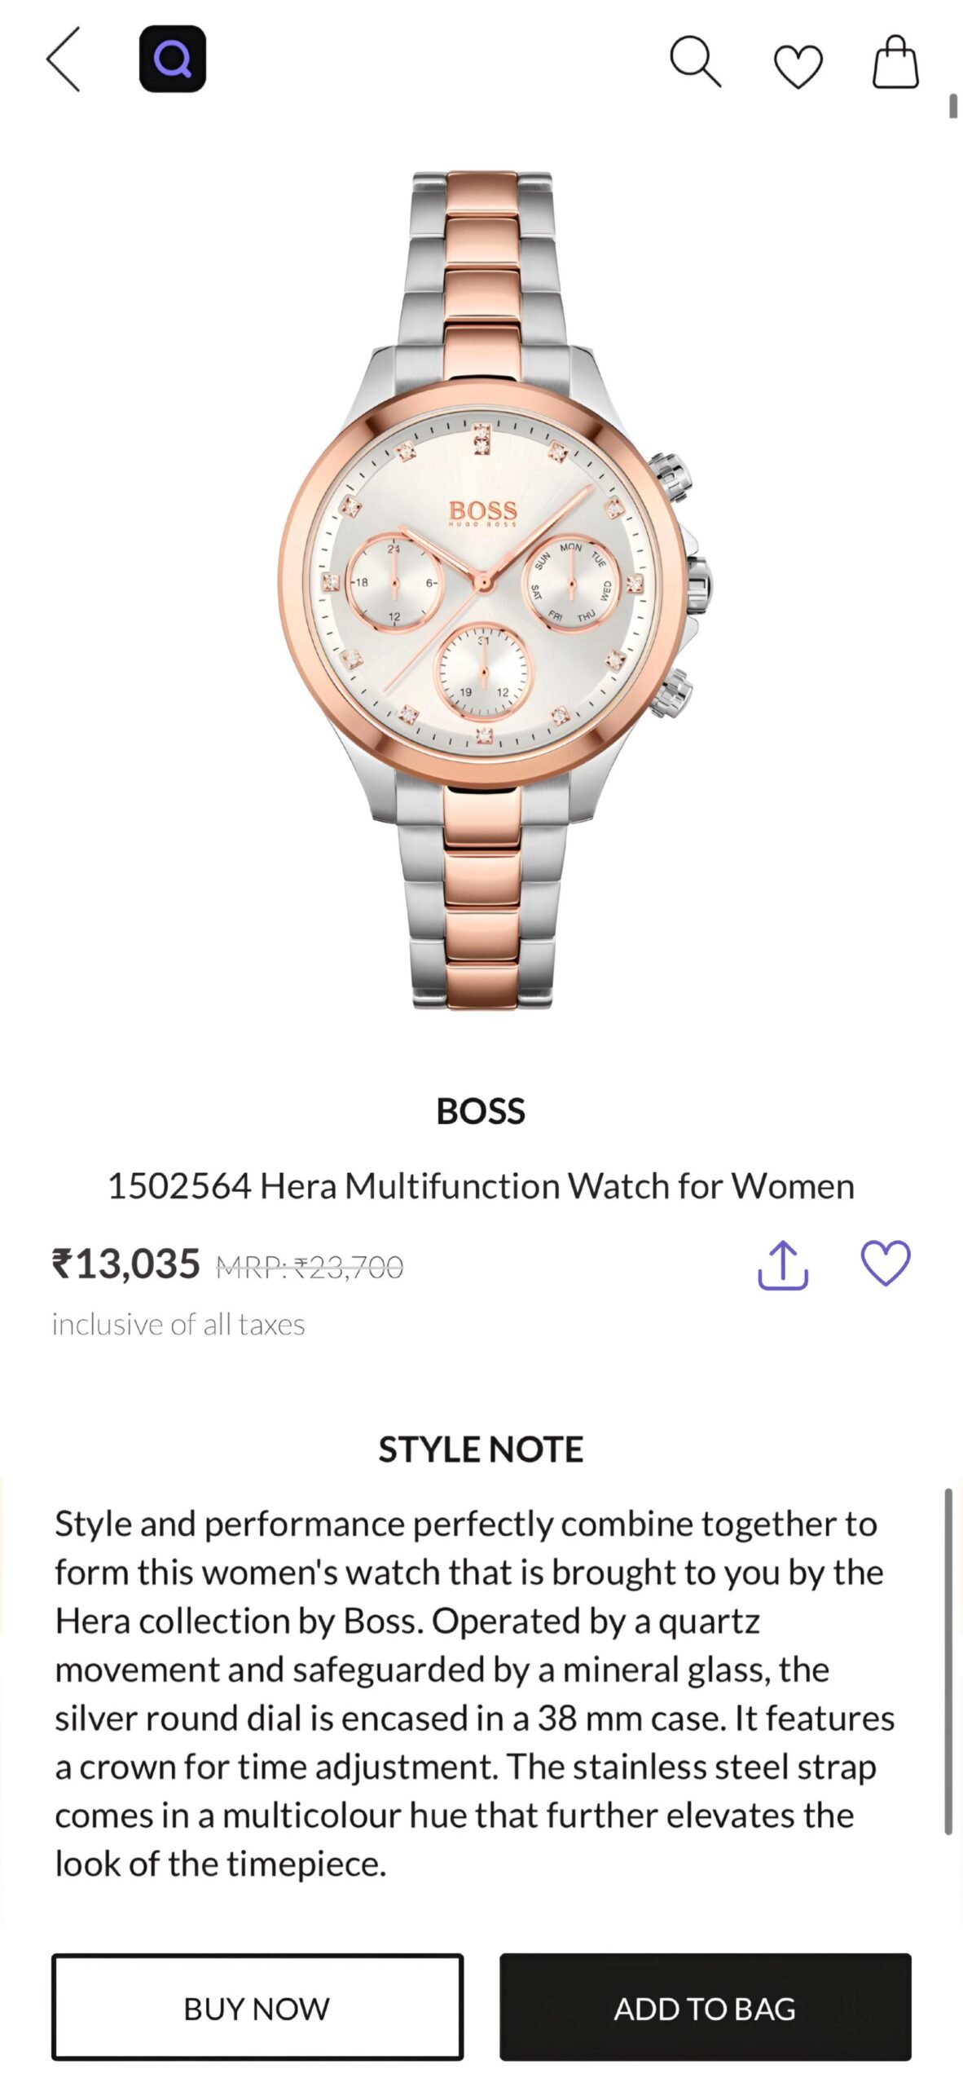The height and width of the screenshot is (2087, 963).
Task: Click the ADD TO BAG button
Action: (x=705, y=2008)
